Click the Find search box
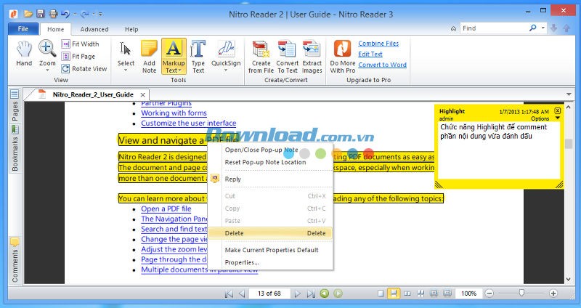The width and height of the screenshot is (581, 308). (x=494, y=28)
